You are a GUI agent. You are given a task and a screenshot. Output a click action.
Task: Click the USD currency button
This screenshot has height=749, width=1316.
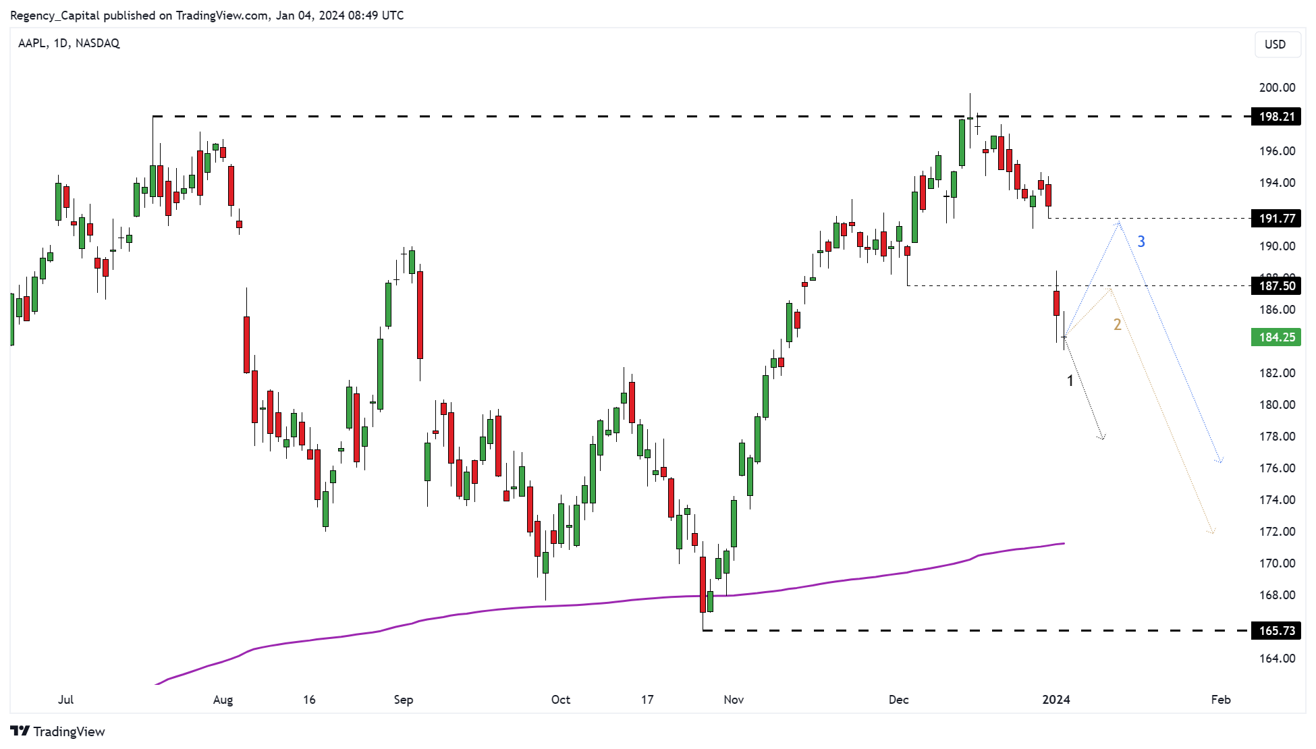point(1278,45)
